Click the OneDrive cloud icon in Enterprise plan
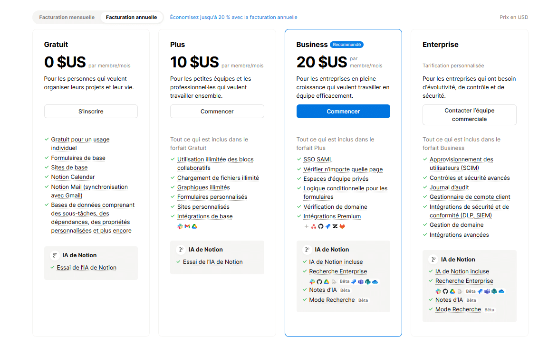 coord(501,291)
